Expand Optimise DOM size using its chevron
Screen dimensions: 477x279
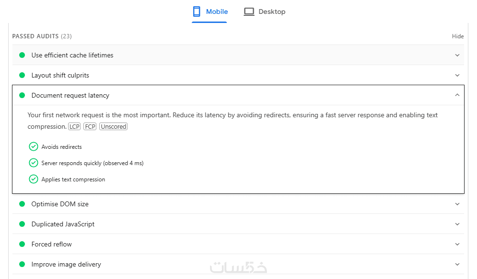457,204
